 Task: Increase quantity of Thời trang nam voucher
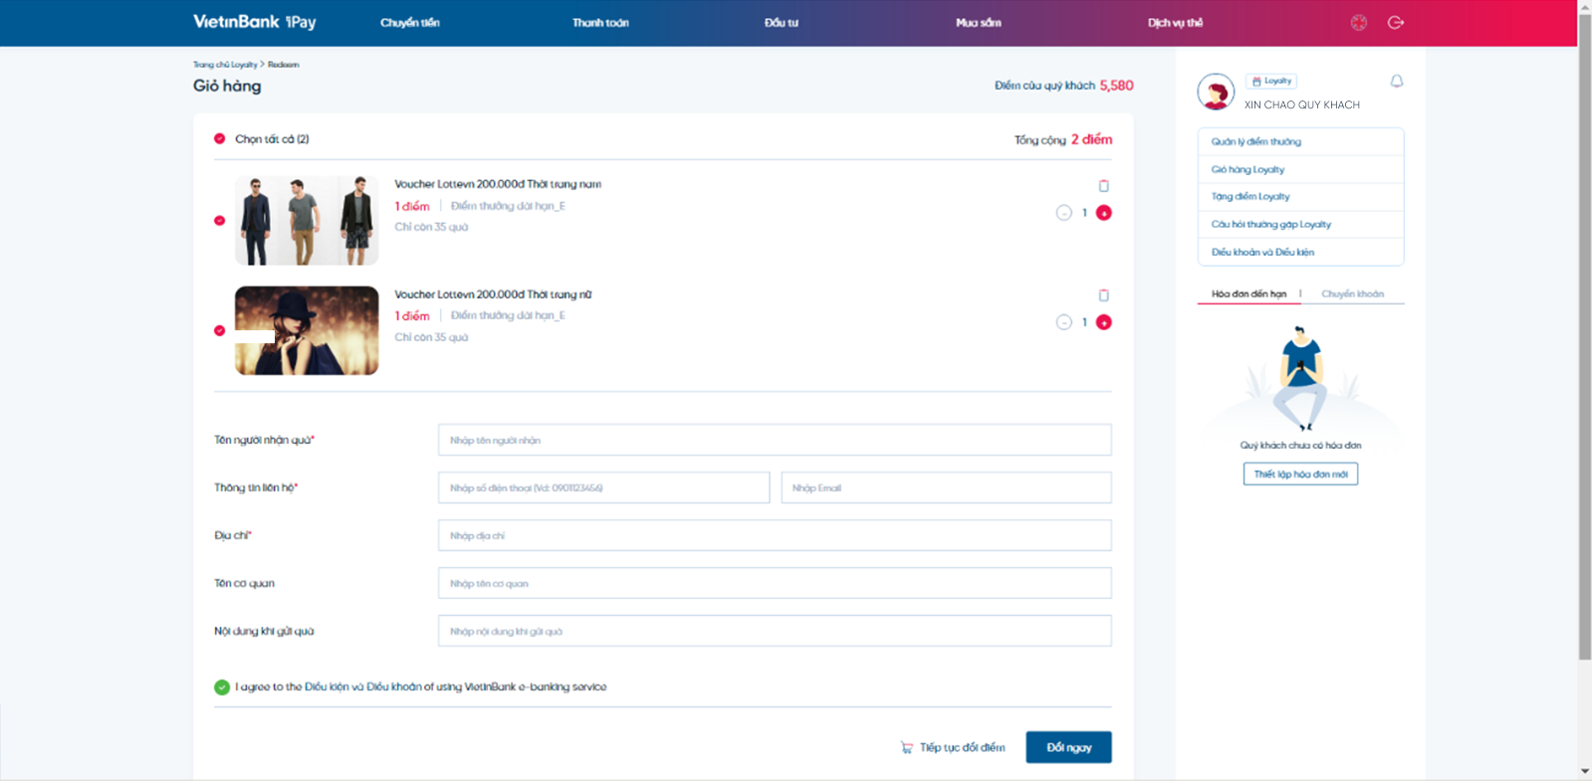pos(1103,213)
